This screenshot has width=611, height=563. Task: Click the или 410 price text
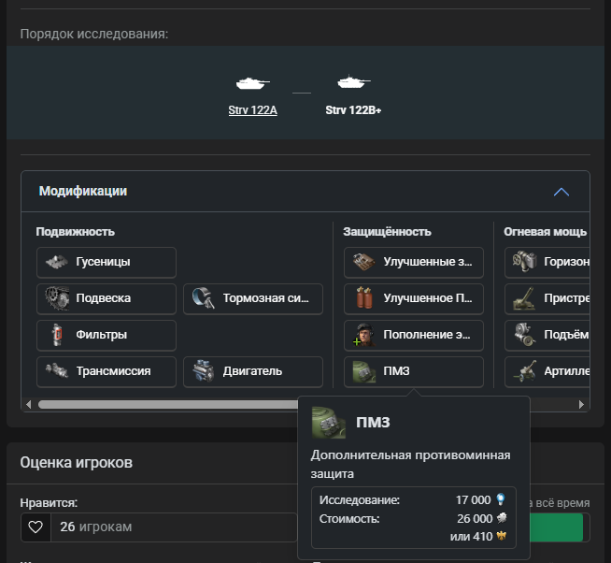[471, 537]
